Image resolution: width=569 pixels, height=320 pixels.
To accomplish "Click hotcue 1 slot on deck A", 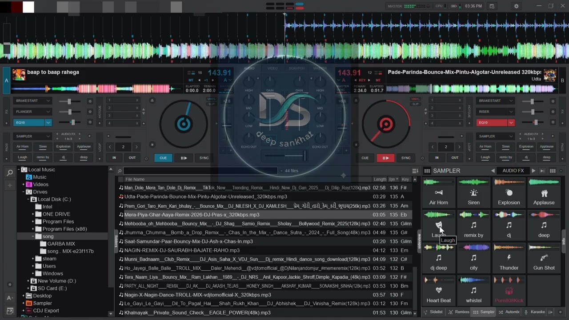I will [x=123, y=100].
